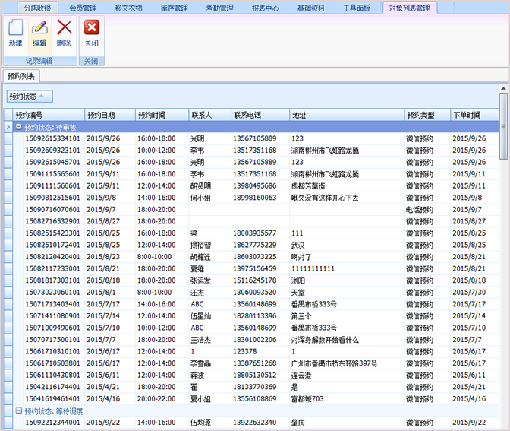Click the 关闭 (Close) toolbar icon

click(x=91, y=33)
